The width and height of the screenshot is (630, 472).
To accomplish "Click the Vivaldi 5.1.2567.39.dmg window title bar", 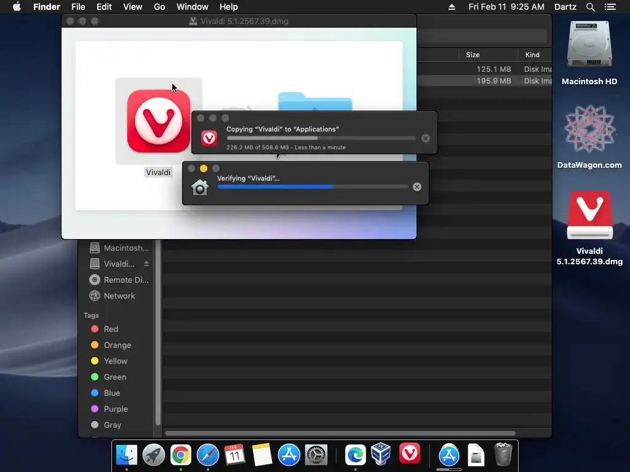I will (x=239, y=21).
